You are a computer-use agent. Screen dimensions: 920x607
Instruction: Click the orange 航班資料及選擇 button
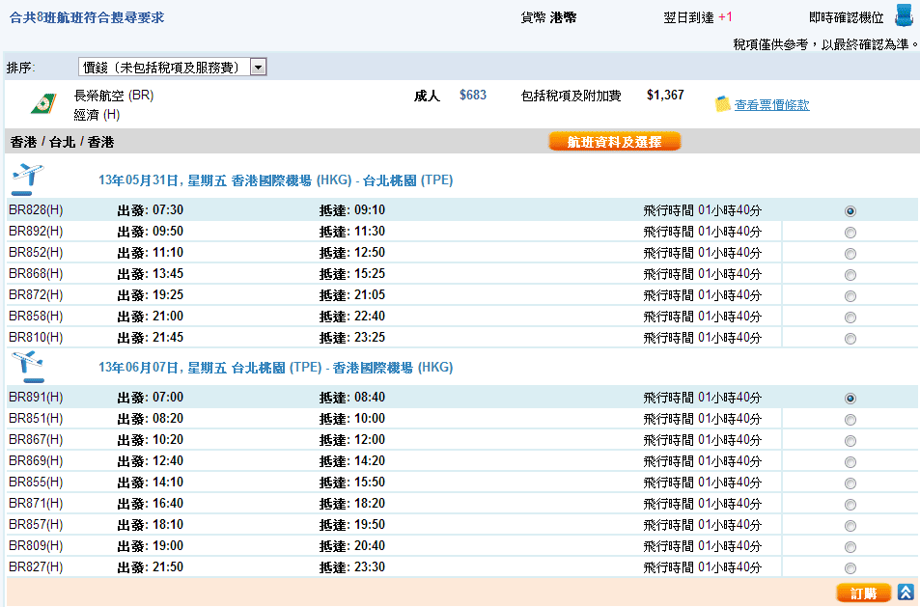tap(615, 142)
